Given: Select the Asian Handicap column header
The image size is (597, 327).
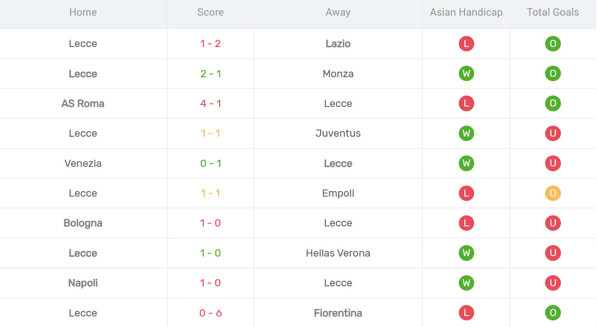Looking at the screenshot, I should pos(466,12).
